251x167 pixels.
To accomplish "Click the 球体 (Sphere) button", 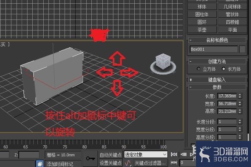I will click(202, 7).
